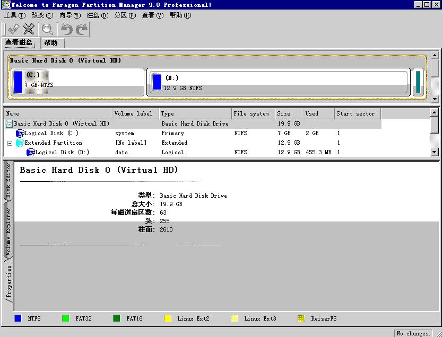443x337 pixels.
Task: Click the Undo arrow toolbar icon
Action: pos(66,30)
